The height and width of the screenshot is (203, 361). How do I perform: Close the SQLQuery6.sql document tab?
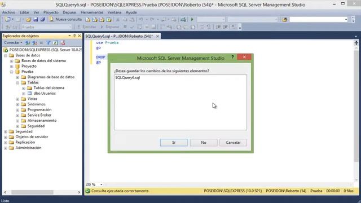(157, 36)
